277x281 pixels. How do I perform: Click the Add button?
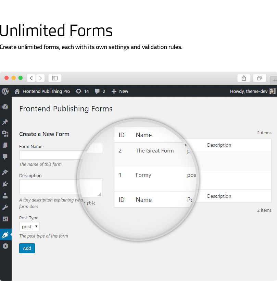[27, 248]
